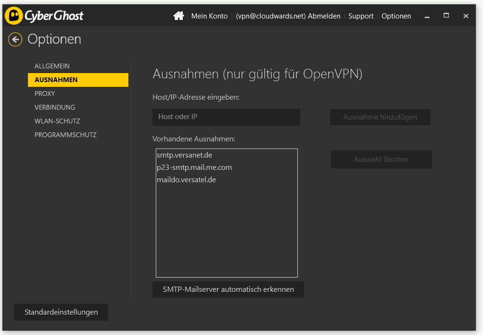Screen dimensions: 483x335
Task: Open the Support page
Action: point(361,16)
